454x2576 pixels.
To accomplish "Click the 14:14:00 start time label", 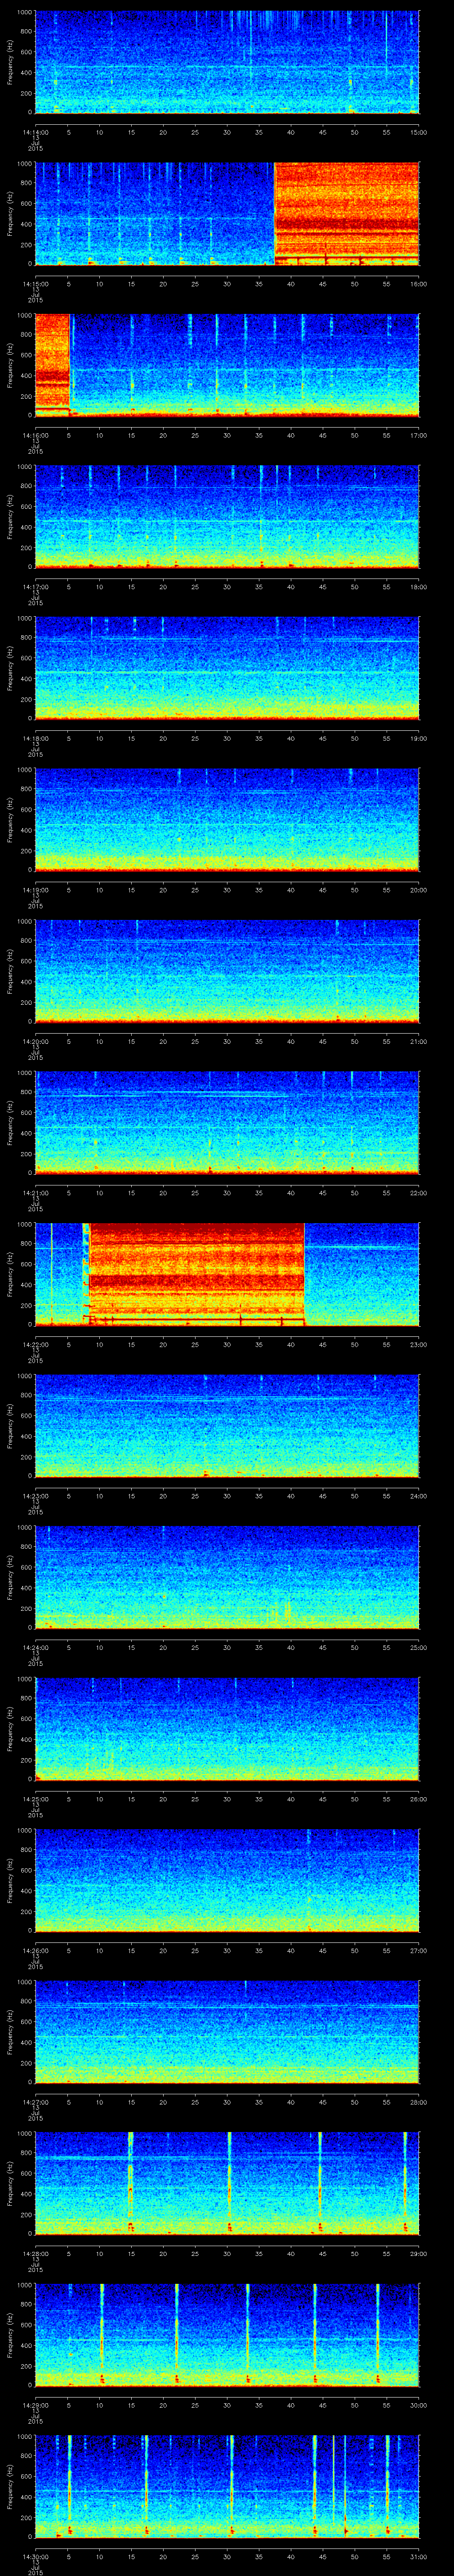I will 35,132.
